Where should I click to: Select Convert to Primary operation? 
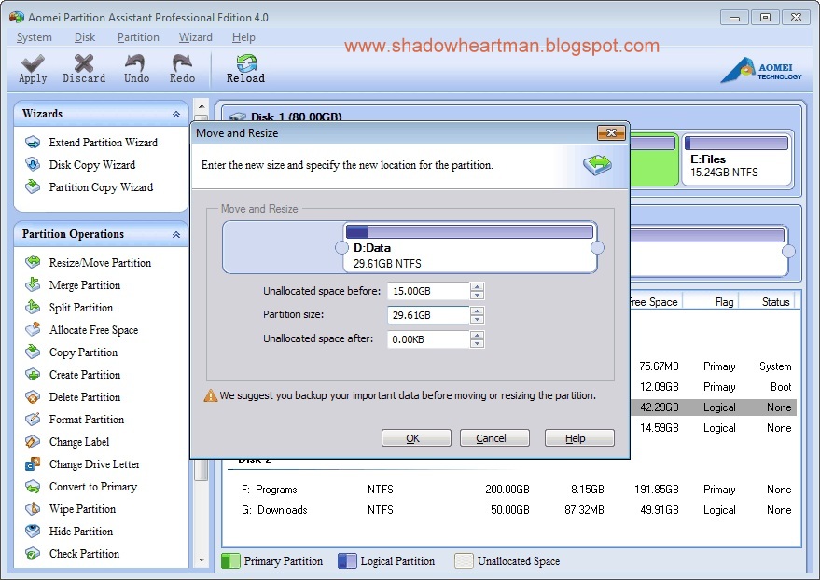(93, 487)
